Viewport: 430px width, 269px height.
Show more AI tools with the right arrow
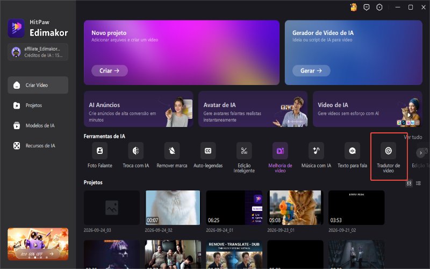421,153
